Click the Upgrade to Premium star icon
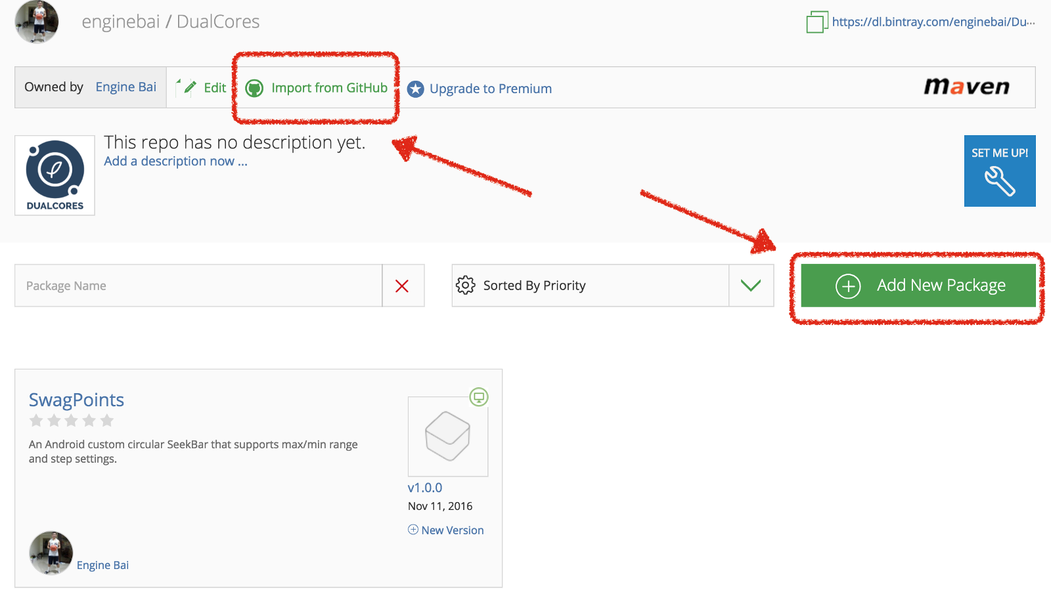The image size is (1051, 594). (x=416, y=89)
